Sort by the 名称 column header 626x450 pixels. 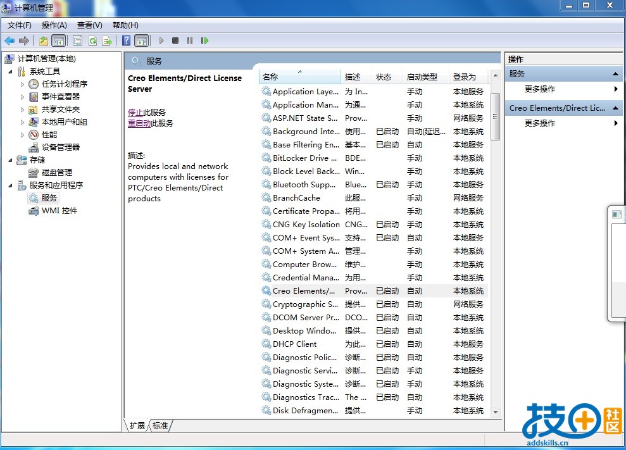click(x=300, y=77)
